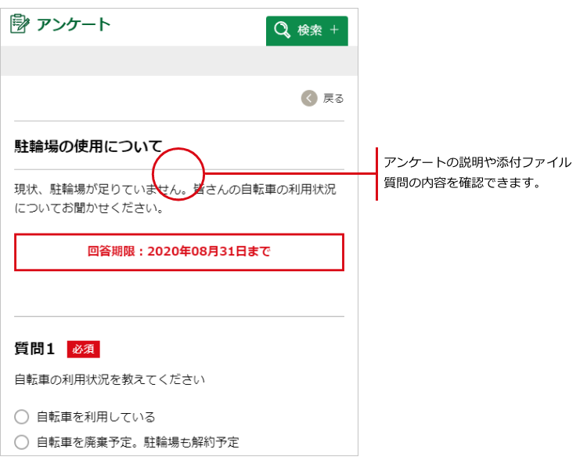Click the magnifier icon in search button
This screenshot has height=464, width=587.
pyautogui.click(x=282, y=31)
